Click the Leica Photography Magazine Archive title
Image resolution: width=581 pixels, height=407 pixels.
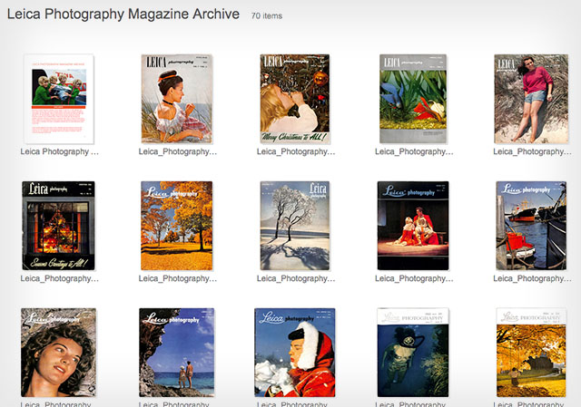point(123,15)
